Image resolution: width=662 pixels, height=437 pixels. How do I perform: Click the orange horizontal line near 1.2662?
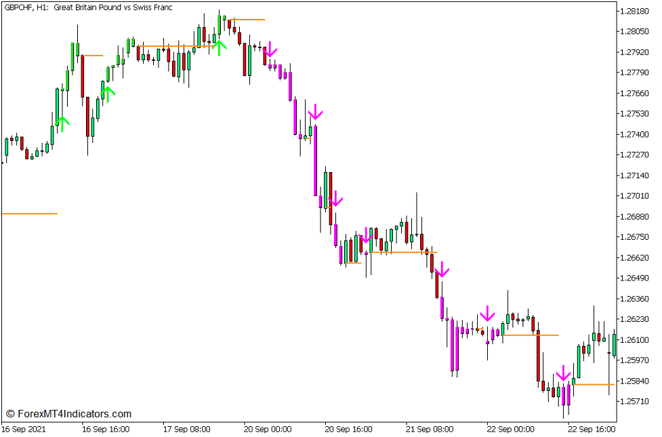404,251
